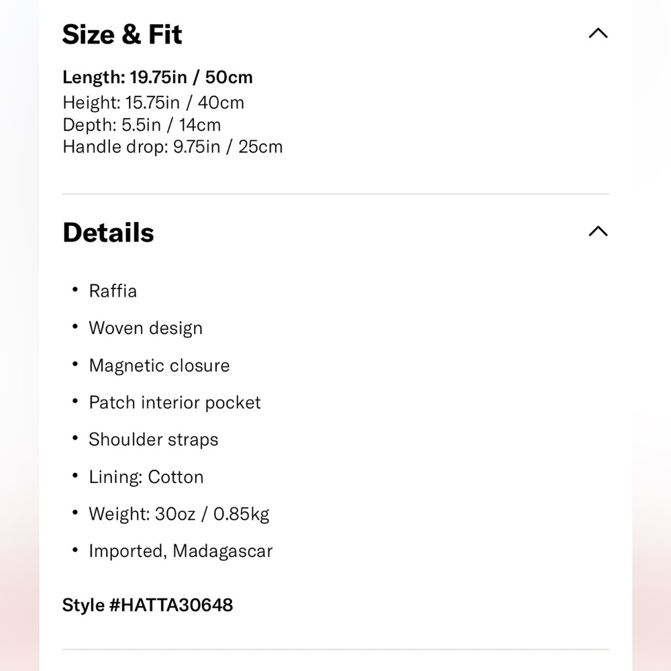Click the divider line above Details heading
Image resolution: width=671 pixels, height=671 pixels.
pos(335,194)
